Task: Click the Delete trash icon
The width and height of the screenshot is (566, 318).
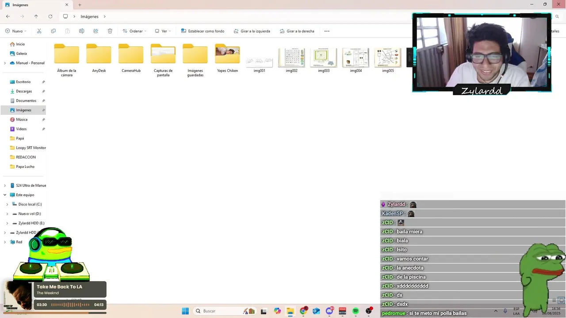Action: pos(110,31)
